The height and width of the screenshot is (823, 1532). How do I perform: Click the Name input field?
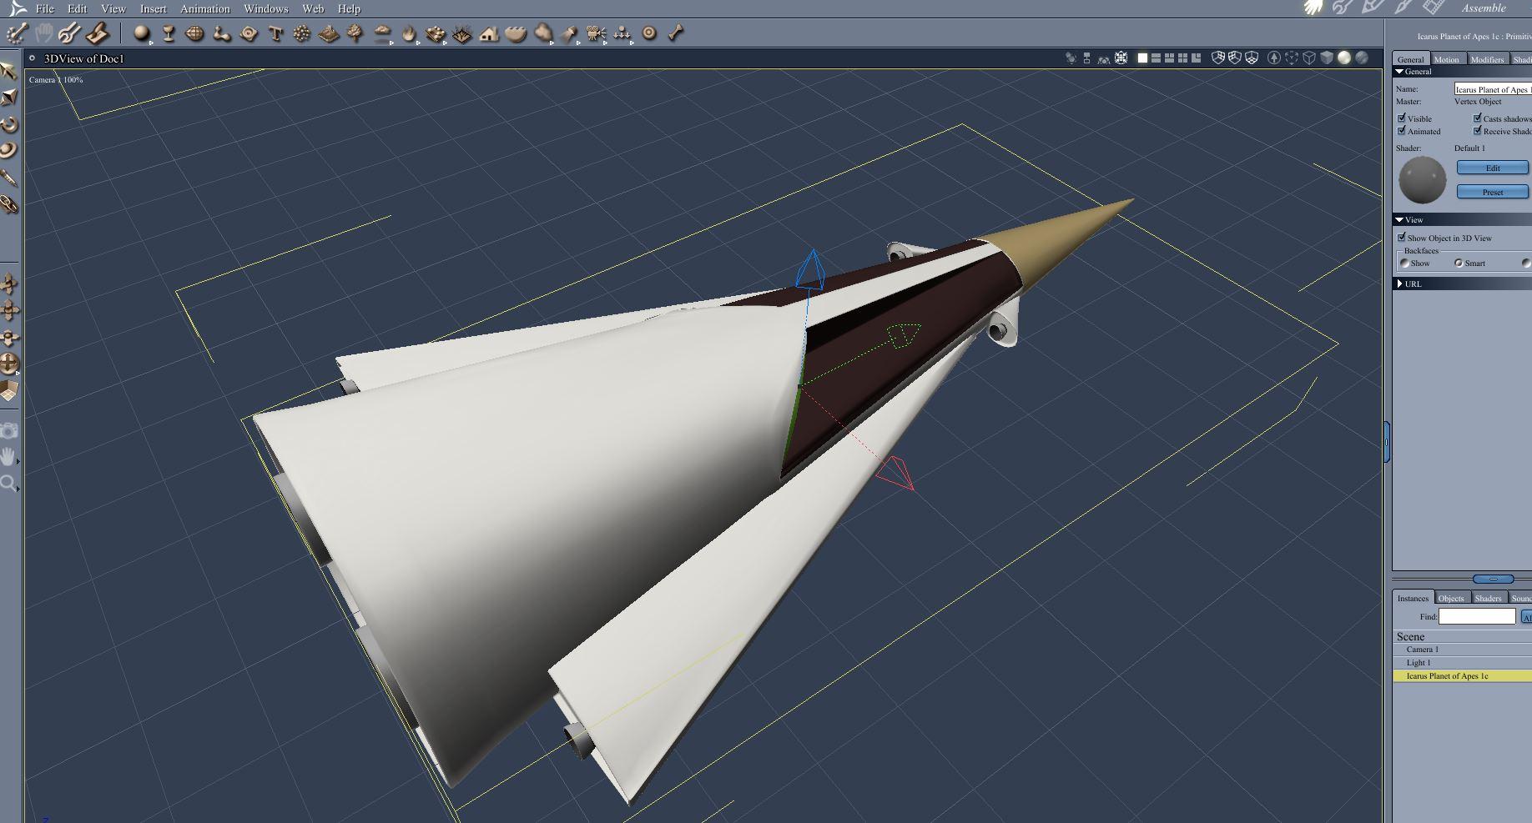(x=1493, y=88)
